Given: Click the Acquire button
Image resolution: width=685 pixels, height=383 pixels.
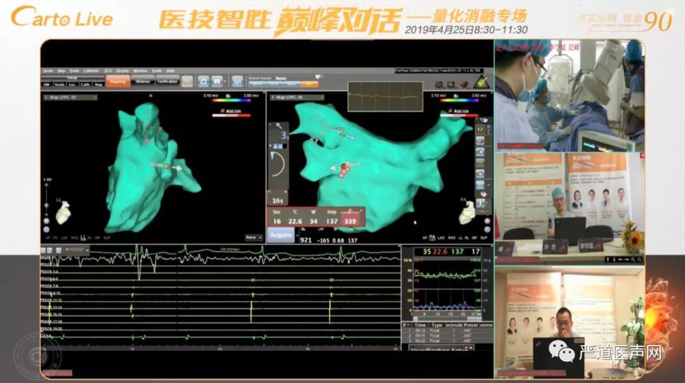Looking at the screenshot, I should tap(280, 235).
